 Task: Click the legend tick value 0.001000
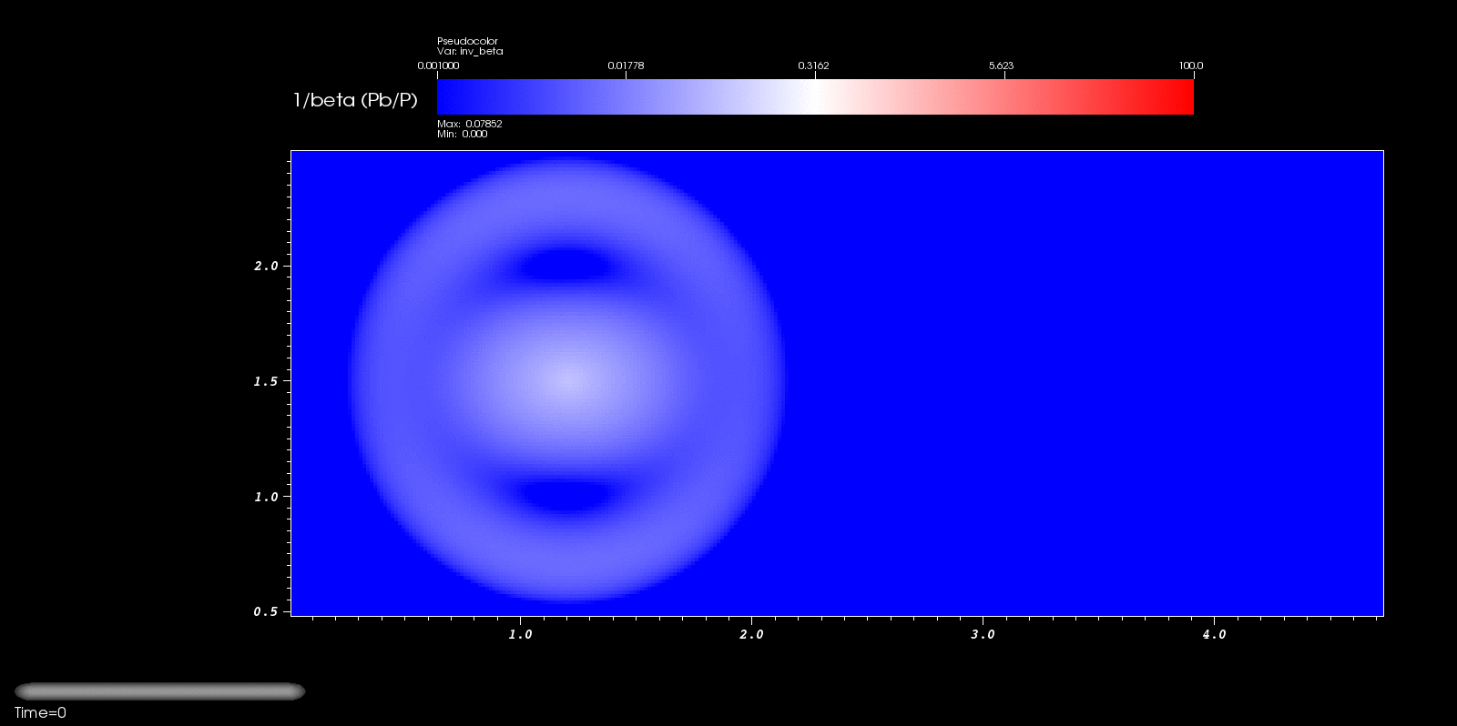438,66
